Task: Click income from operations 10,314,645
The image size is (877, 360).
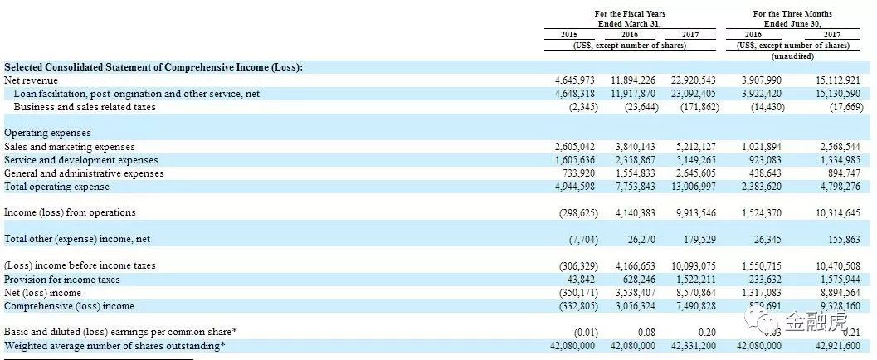Action: [x=837, y=213]
